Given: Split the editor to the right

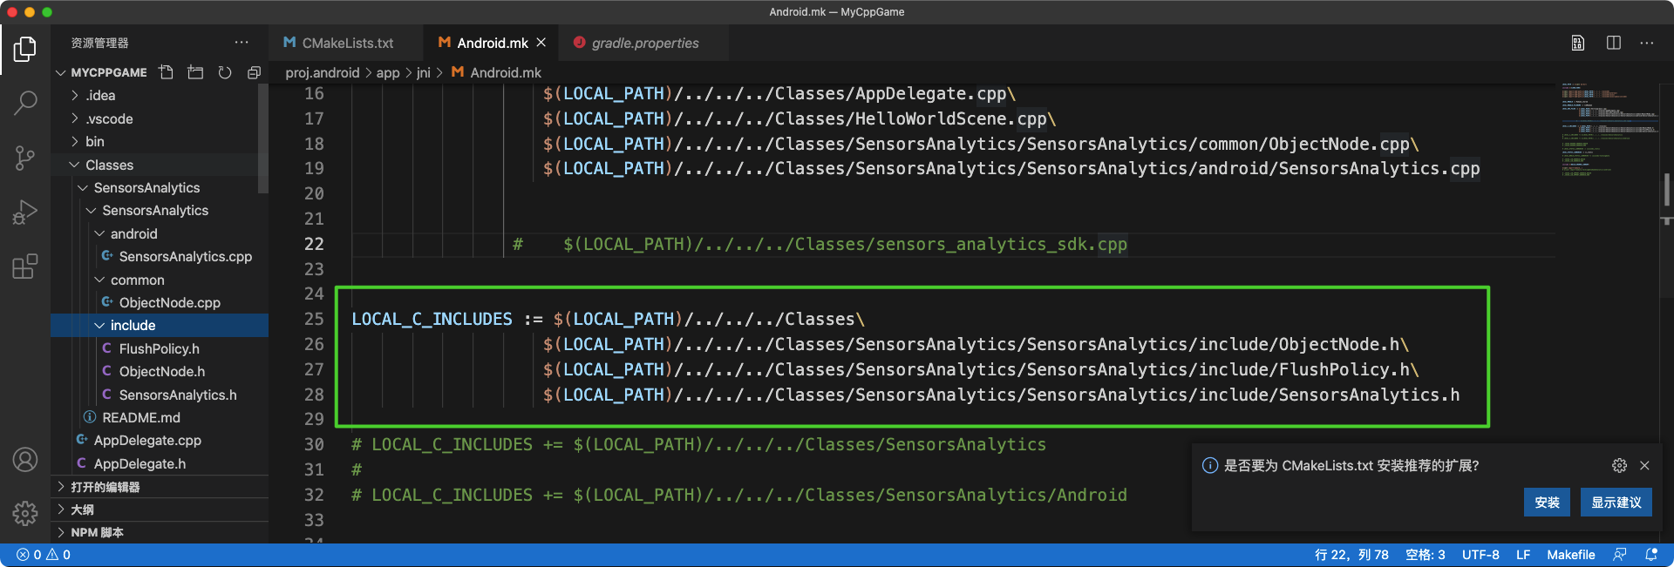Looking at the screenshot, I should tap(1614, 43).
